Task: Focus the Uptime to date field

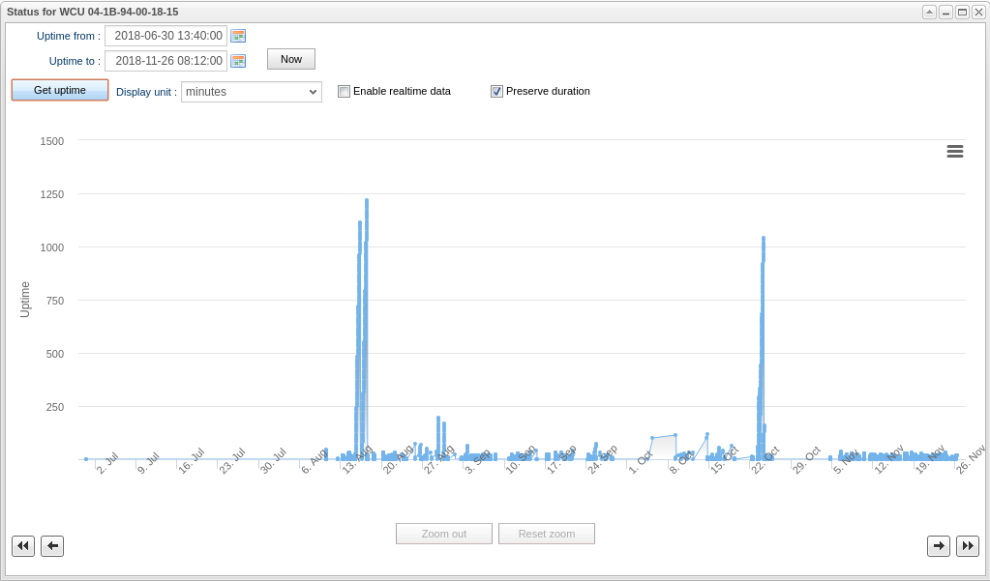Action: [165, 61]
